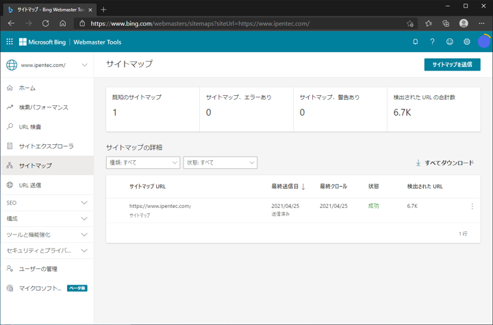This screenshot has height=325, width=493.
Task: Open the browser collections icon
Action: (446, 23)
